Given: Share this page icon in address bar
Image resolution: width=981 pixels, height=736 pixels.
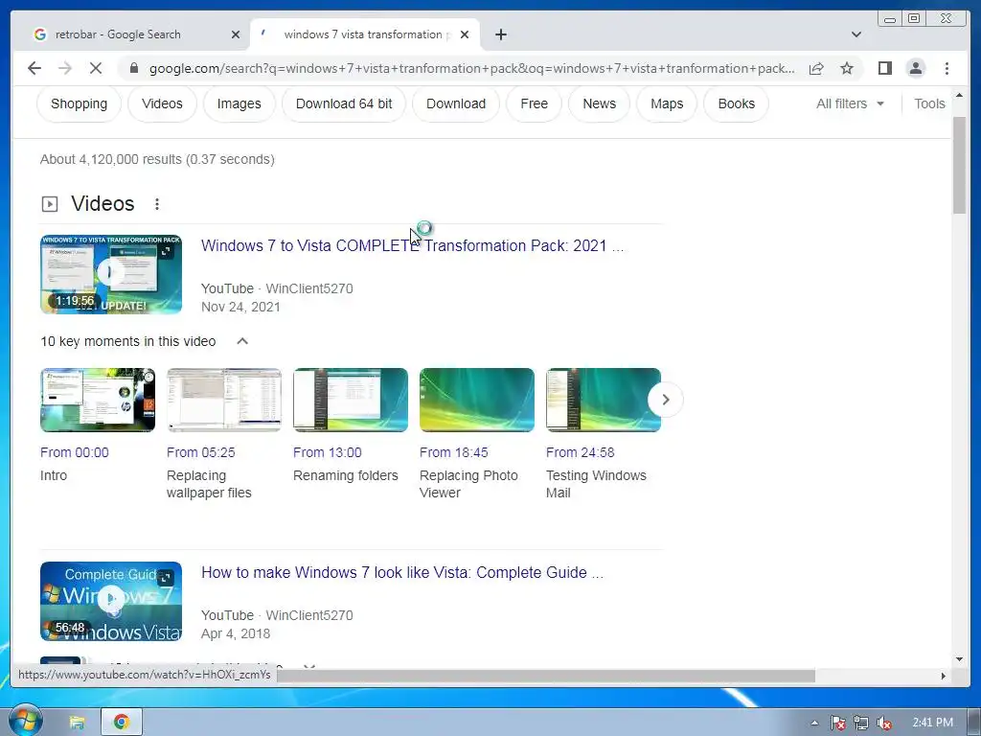Looking at the screenshot, I should (816, 68).
